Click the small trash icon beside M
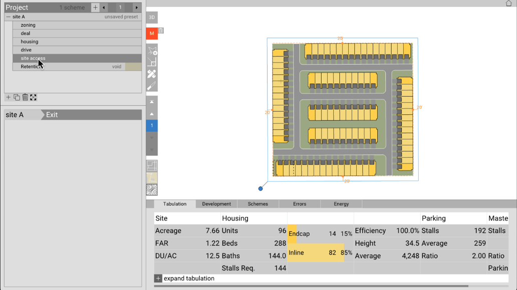Image resolution: width=517 pixels, height=290 pixels. pos(161,30)
